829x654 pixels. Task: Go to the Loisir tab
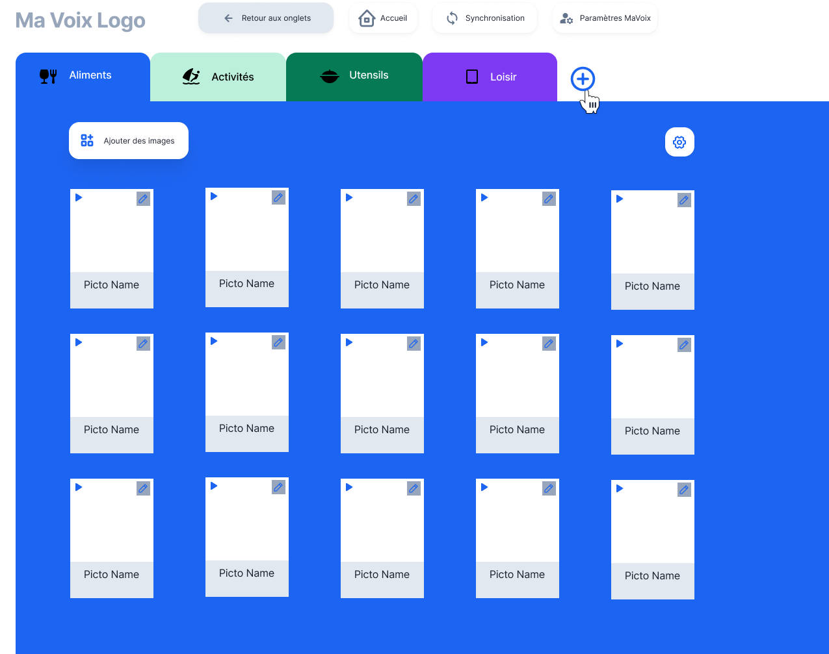490,77
